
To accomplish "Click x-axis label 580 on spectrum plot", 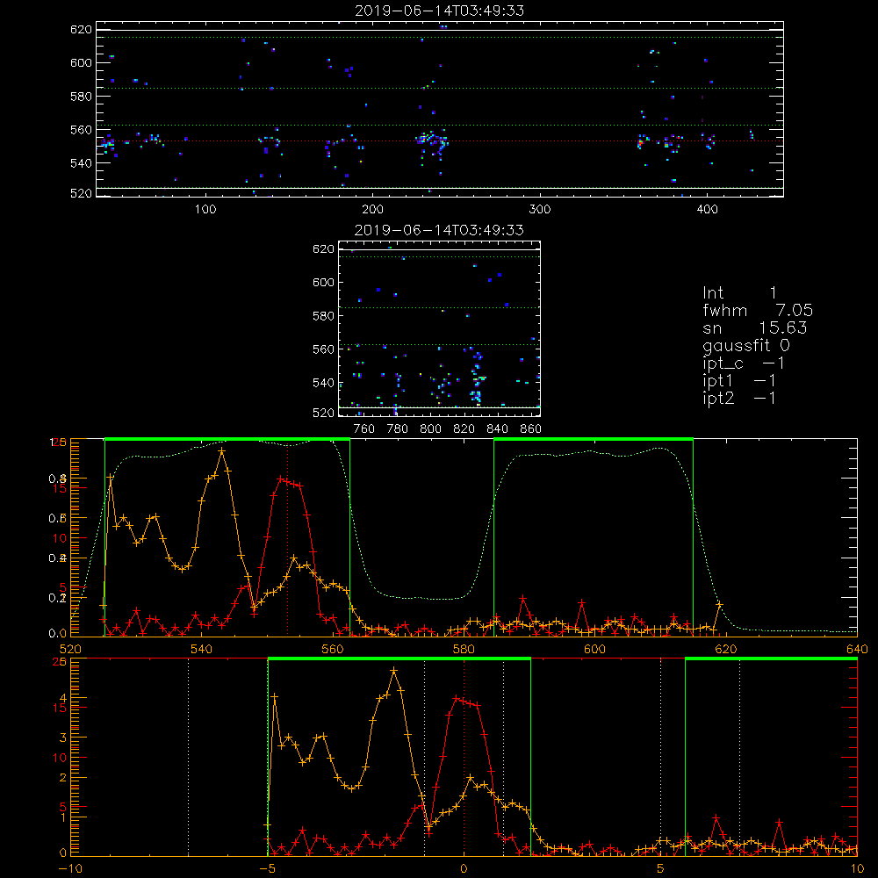I will click(464, 650).
